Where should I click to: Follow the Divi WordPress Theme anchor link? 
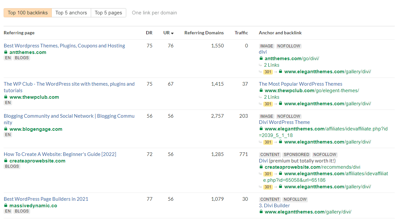284,122
